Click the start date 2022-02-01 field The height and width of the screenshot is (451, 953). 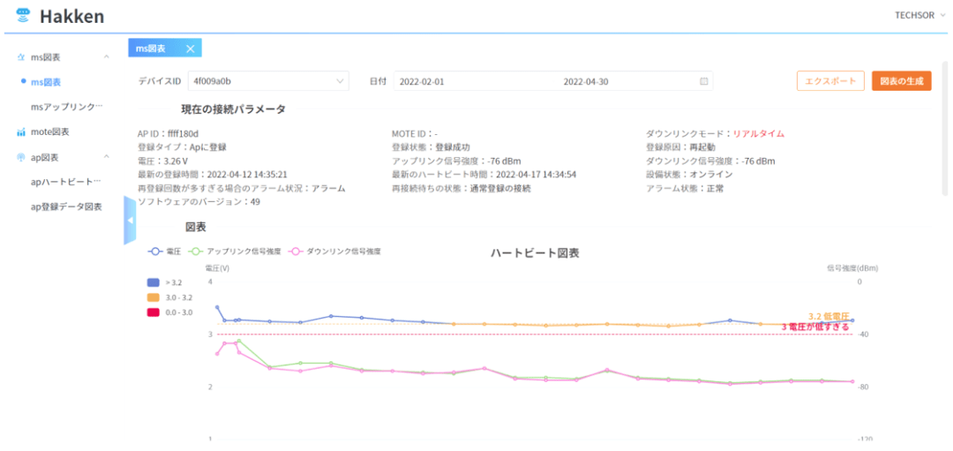click(422, 81)
